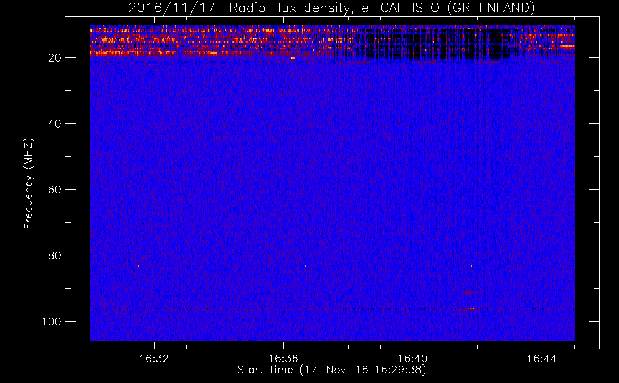Click the 80 frequency tick label
Viewport: 619px width, 383px height.
point(55,255)
